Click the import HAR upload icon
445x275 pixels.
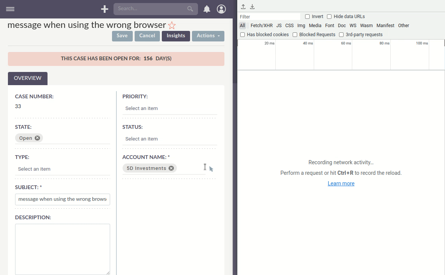click(243, 6)
